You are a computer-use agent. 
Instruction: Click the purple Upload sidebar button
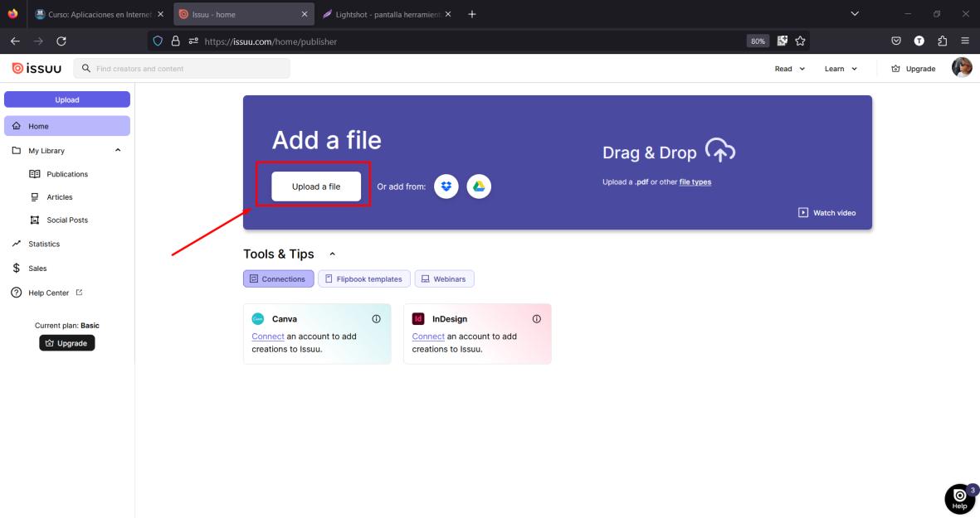click(67, 99)
